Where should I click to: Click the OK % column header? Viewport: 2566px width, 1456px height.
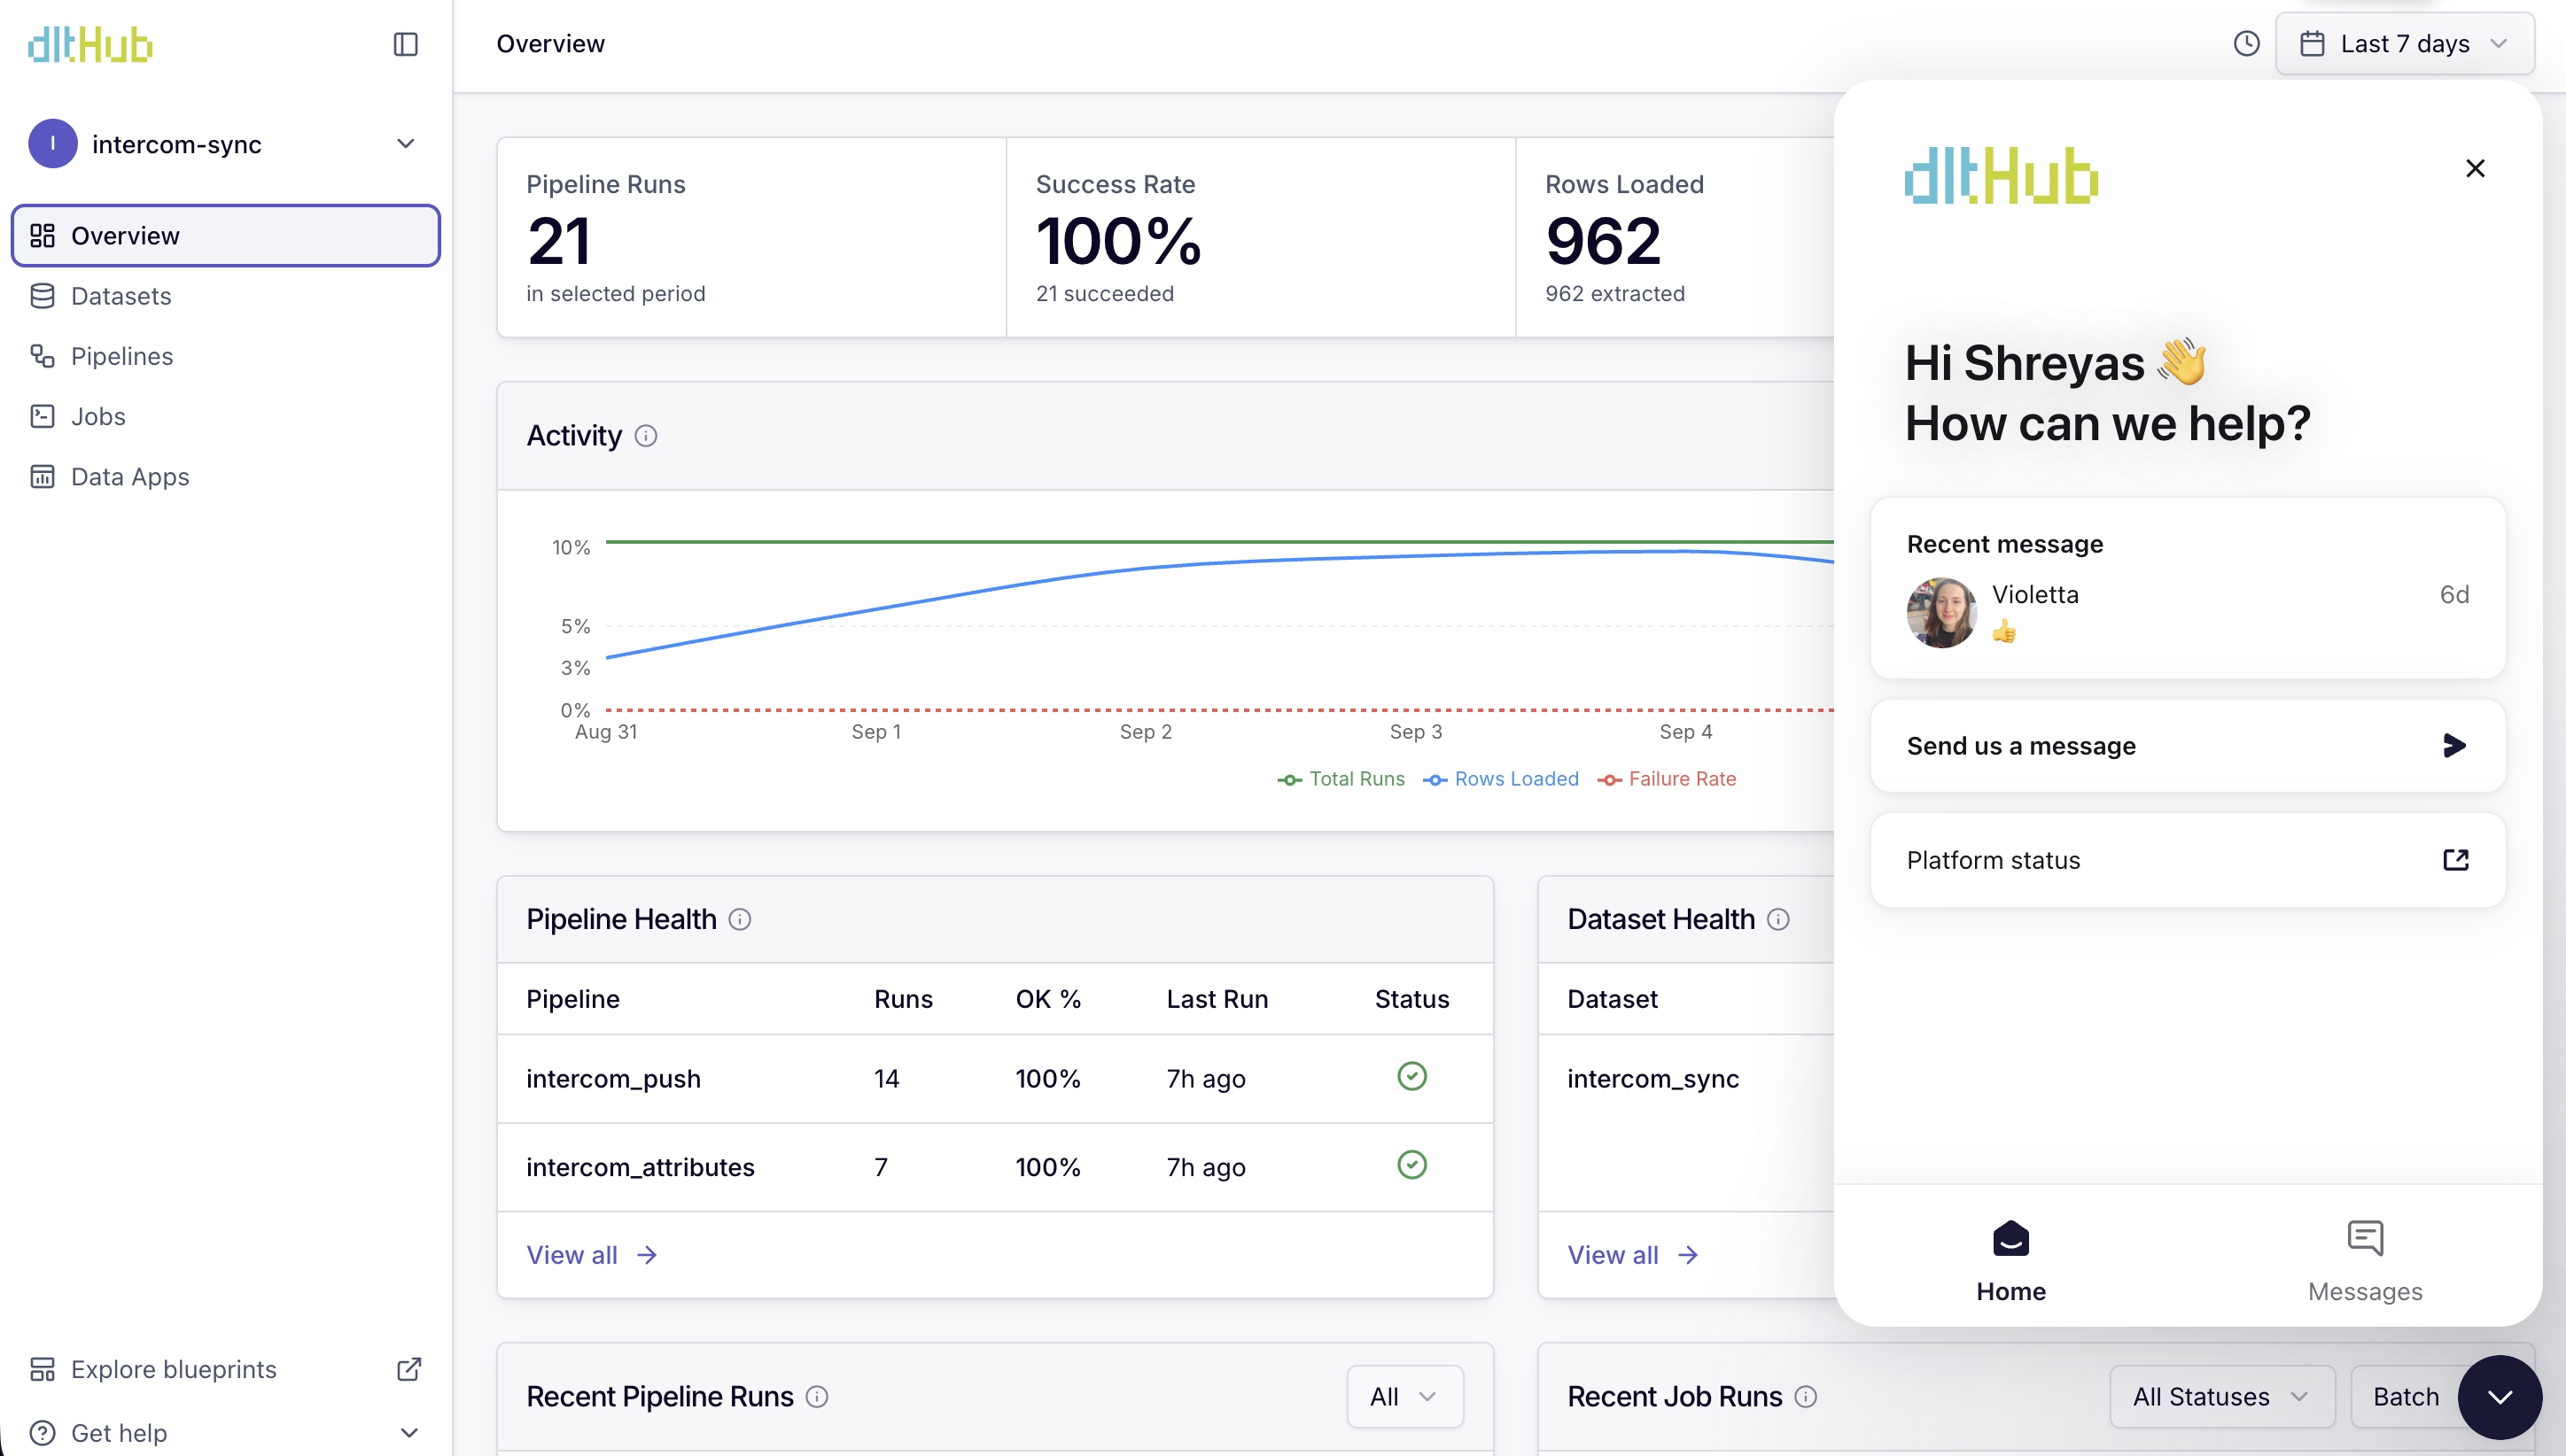click(x=1047, y=999)
